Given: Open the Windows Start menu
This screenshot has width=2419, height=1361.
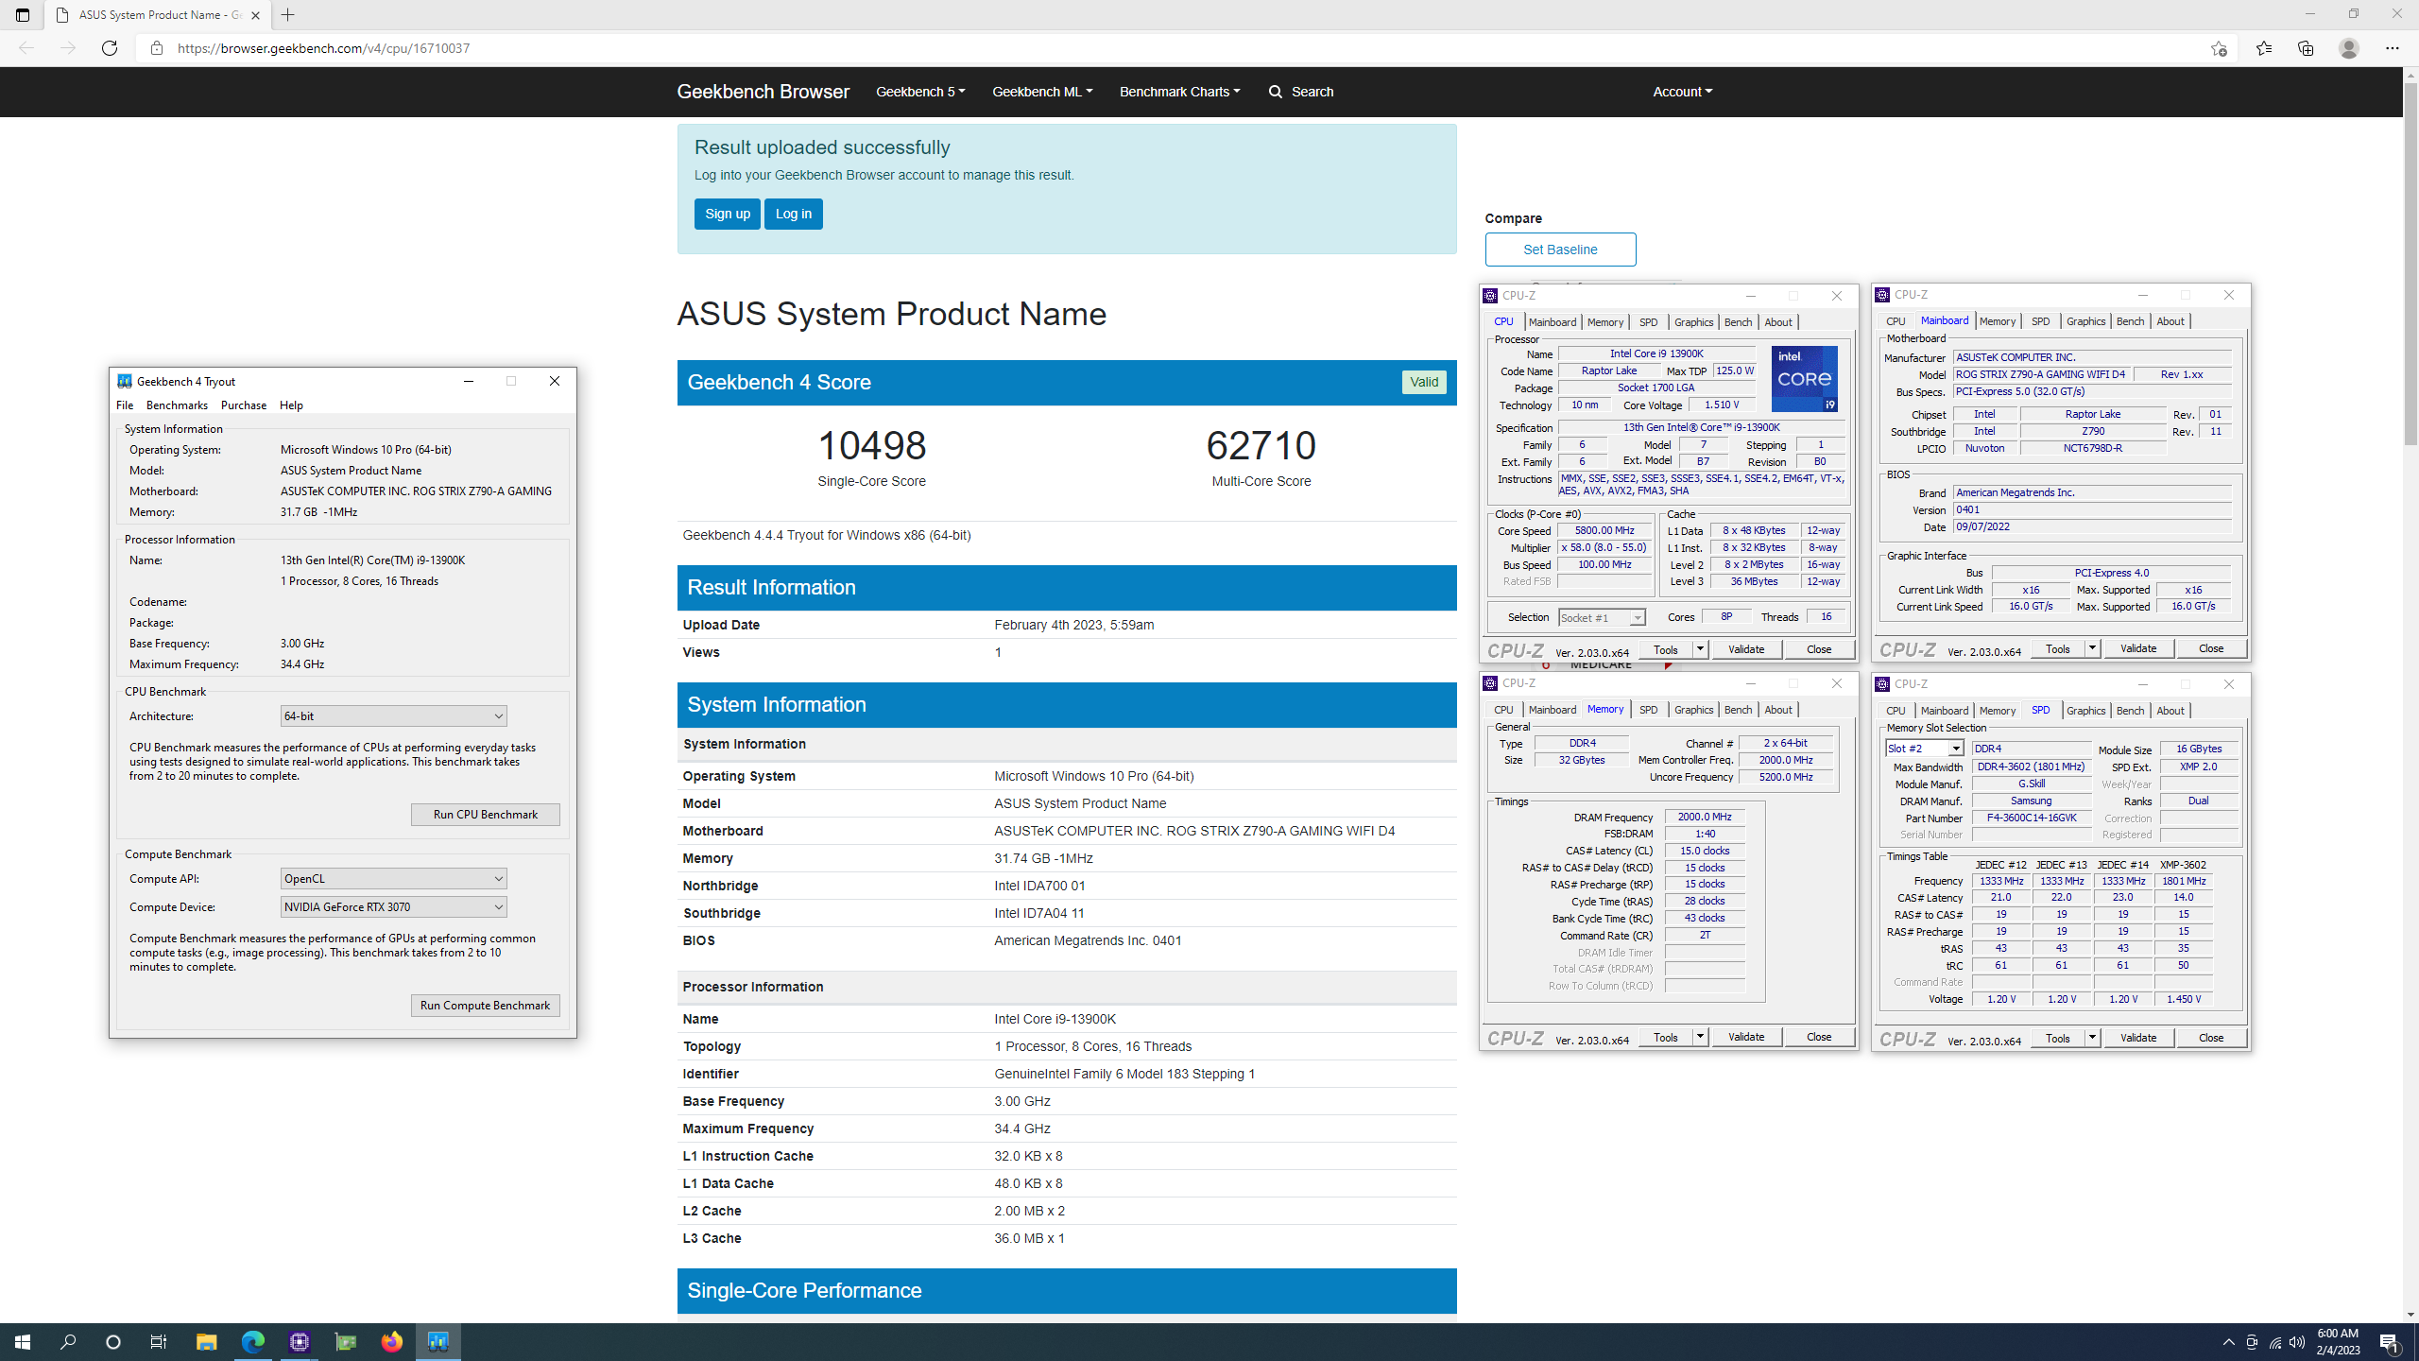Looking at the screenshot, I should [23, 1342].
